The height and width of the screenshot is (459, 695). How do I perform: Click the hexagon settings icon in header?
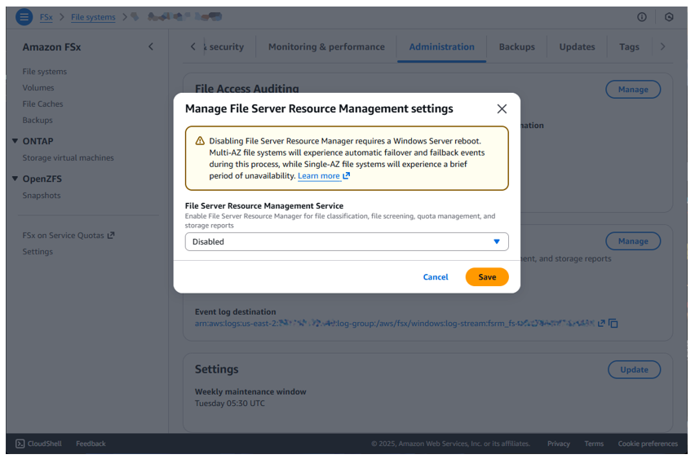point(669,17)
